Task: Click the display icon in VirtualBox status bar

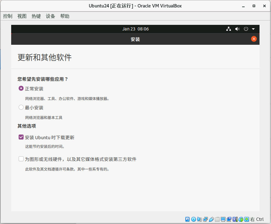Action: click(223, 219)
